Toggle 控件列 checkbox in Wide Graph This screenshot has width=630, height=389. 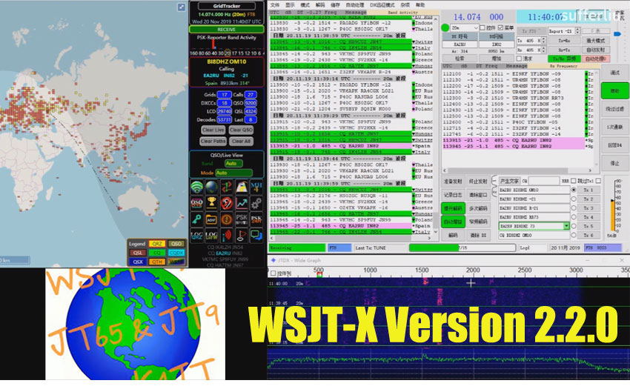[x=273, y=273]
